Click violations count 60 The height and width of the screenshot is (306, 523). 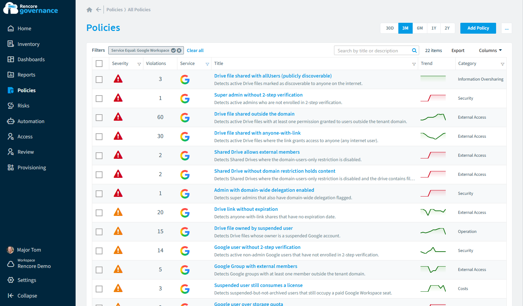pos(160,117)
